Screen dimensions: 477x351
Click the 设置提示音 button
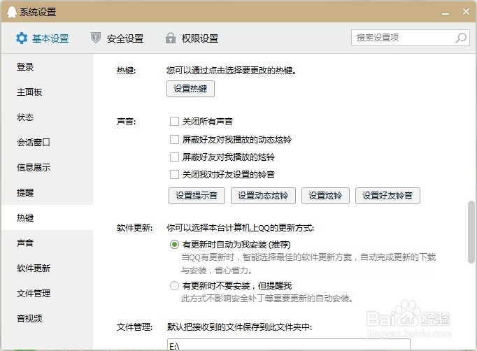pyautogui.click(x=197, y=196)
